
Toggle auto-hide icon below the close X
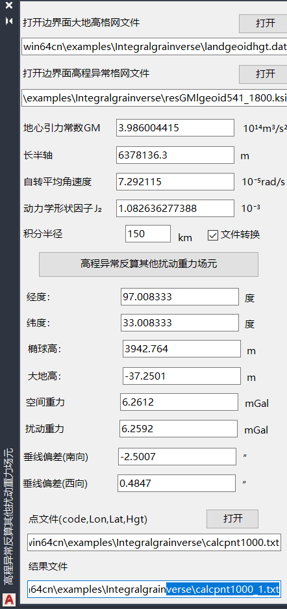tap(9, 21)
